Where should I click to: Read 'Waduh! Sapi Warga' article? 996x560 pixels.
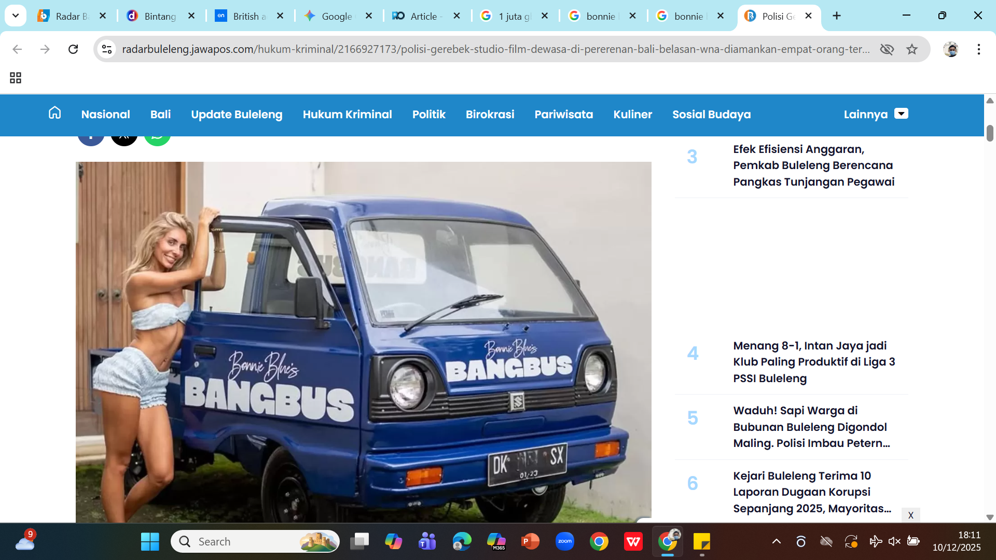(x=811, y=427)
